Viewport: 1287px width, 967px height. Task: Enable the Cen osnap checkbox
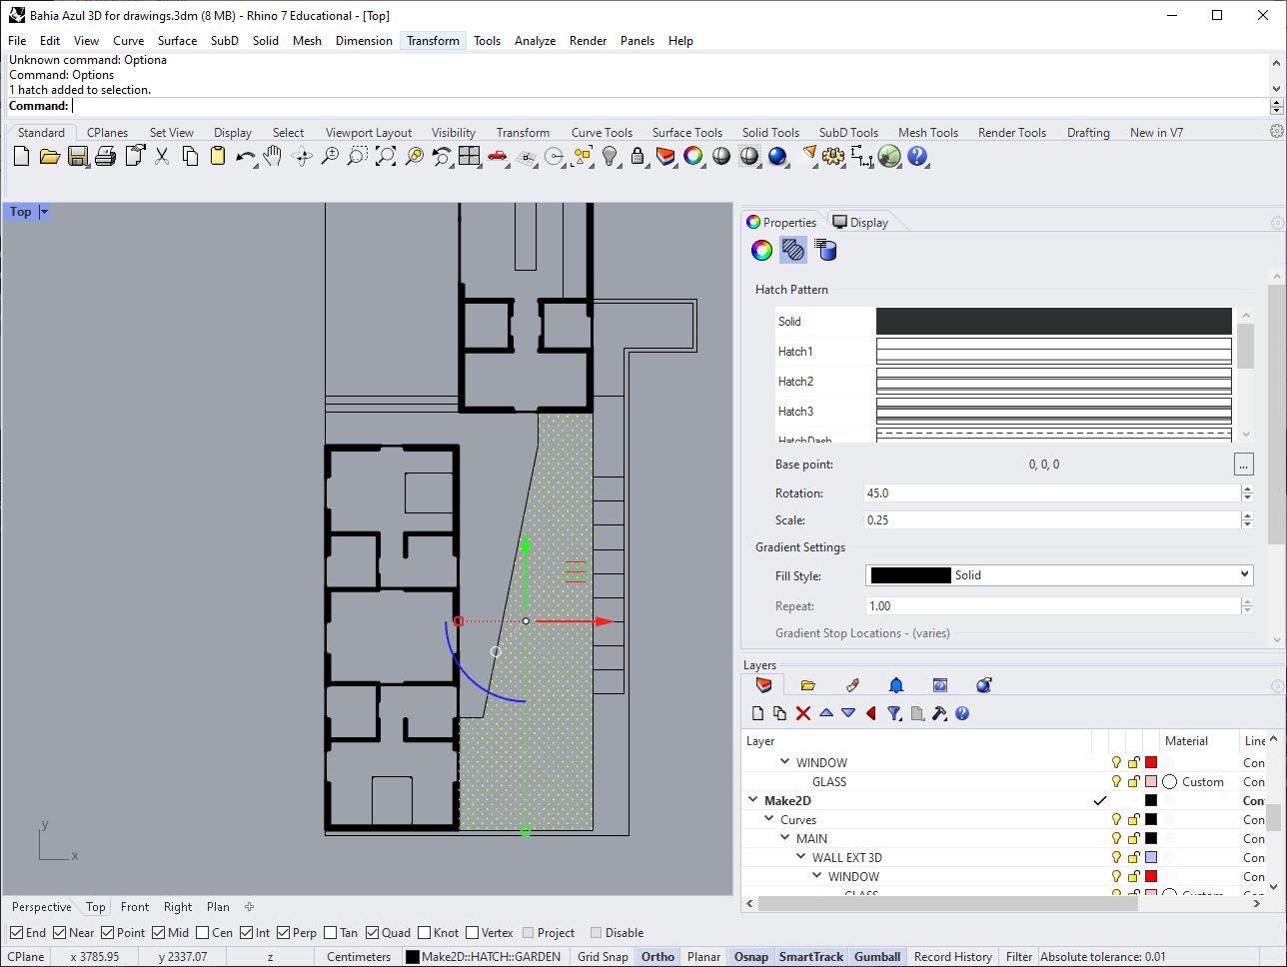point(203,933)
